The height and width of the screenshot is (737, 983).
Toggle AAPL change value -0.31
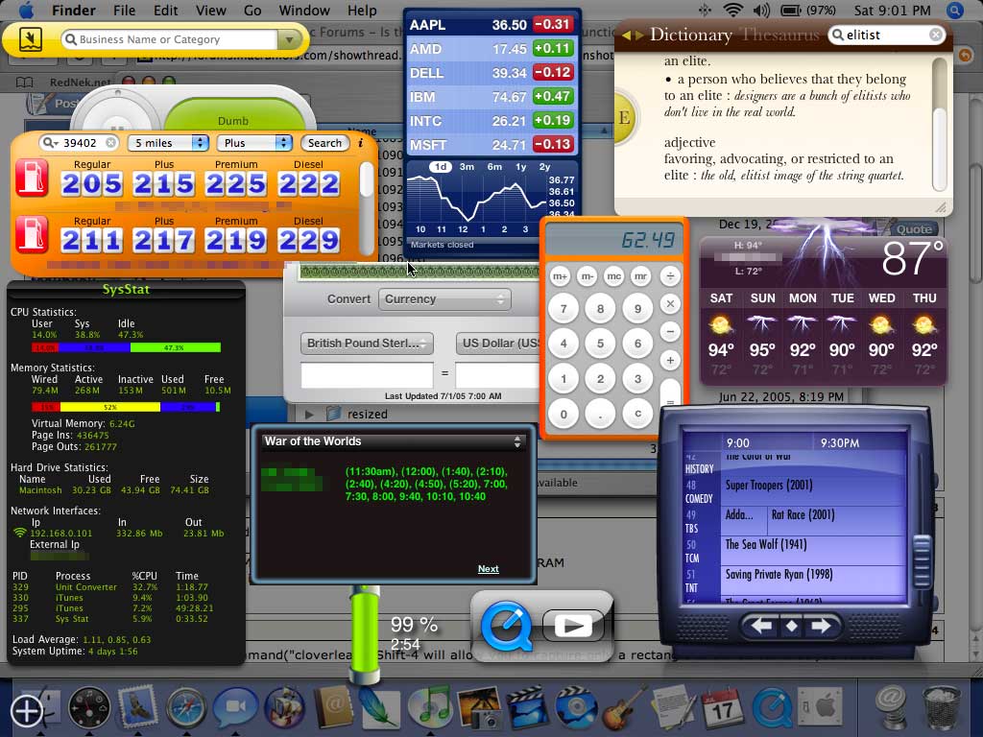552,24
